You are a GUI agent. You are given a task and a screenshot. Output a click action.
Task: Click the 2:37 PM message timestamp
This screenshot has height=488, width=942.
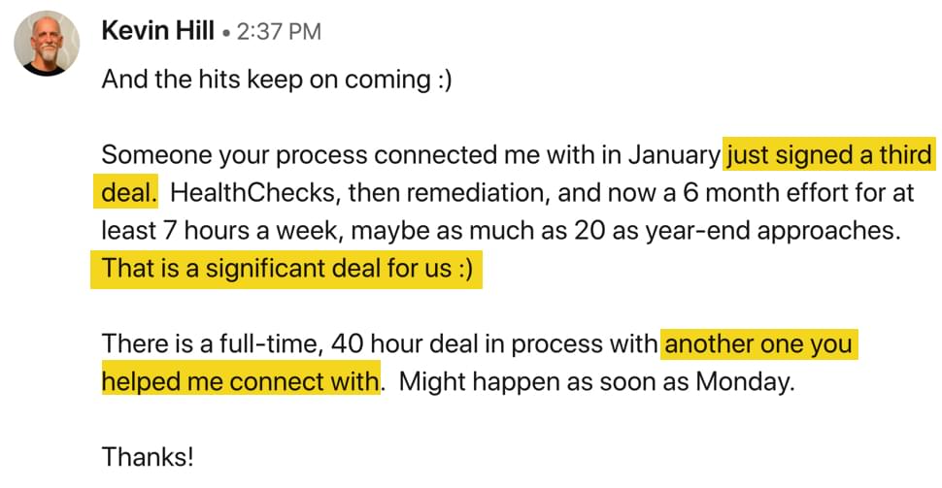click(x=279, y=32)
